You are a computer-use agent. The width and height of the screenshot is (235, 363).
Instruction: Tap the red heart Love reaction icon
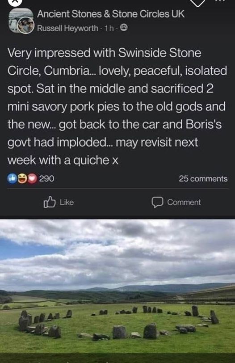32,178
